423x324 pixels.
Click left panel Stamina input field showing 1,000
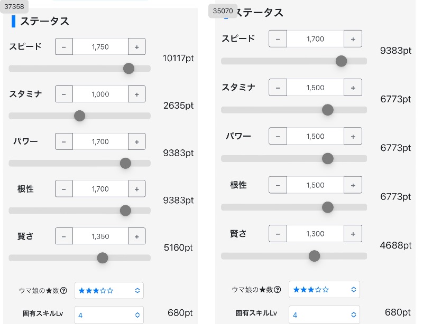[x=100, y=94]
